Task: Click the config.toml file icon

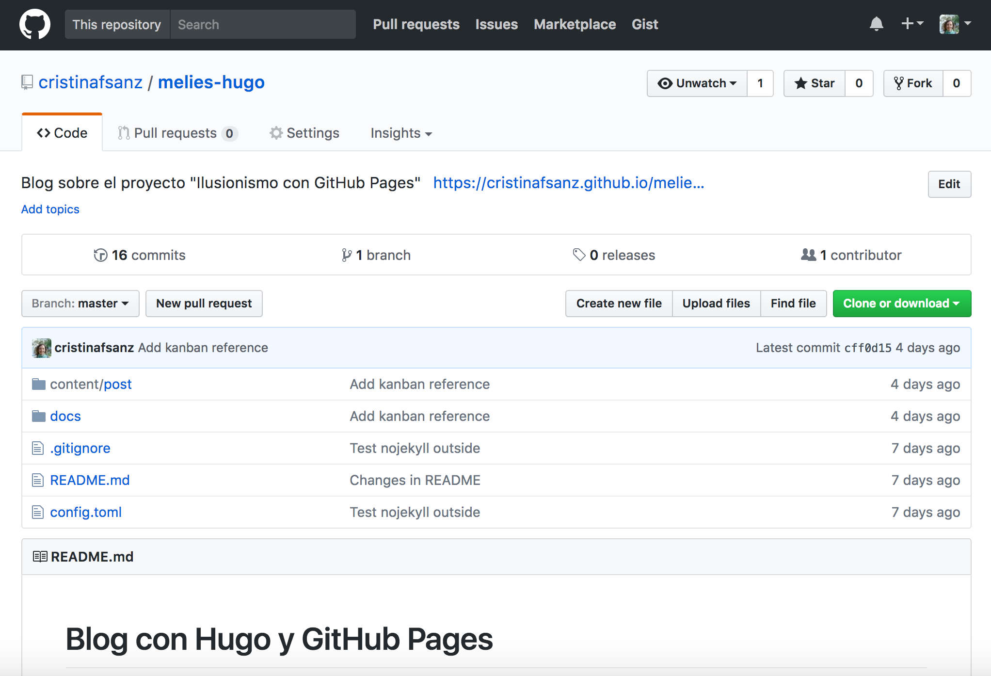Action: pyautogui.click(x=38, y=512)
